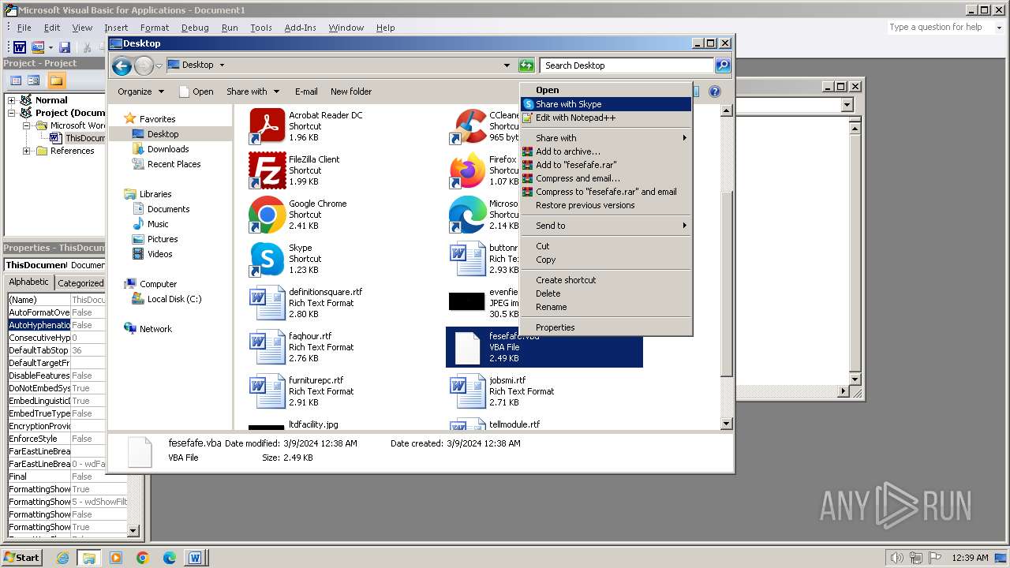Click the Refresh button in Explorer
This screenshot has width=1010, height=568.
(x=526, y=65)
